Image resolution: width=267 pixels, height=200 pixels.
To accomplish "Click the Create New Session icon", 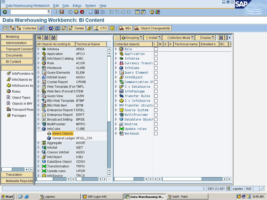I will coord(137,12).
